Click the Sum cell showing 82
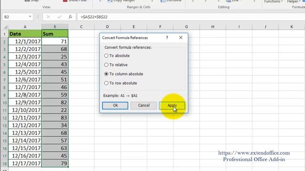Screen dimensions: 305x171 (55, 103)
